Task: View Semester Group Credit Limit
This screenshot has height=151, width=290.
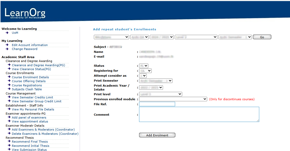Action: pyautogui.click(x=37, y=101)
